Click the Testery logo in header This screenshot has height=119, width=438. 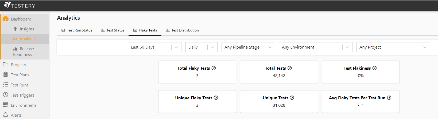pyautogui.click(x=20, y=5)
